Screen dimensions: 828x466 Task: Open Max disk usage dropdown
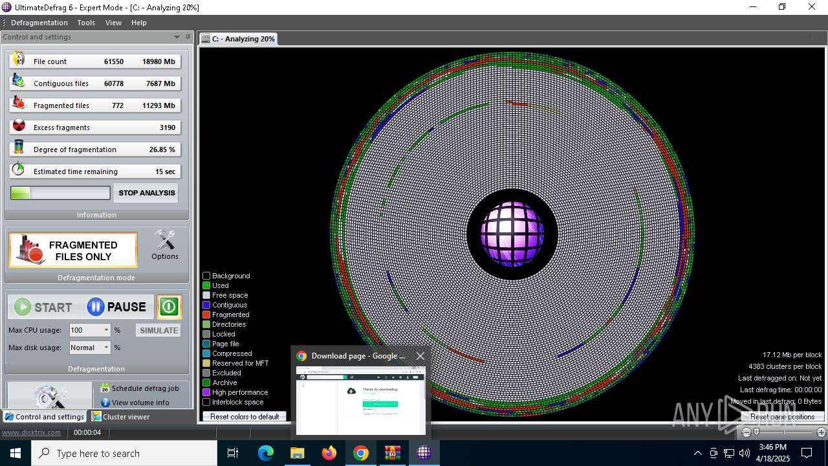pos(107,348)
